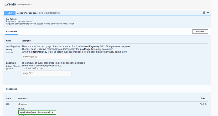
Task: Click the Success response description
Action: tap(23, 104)
